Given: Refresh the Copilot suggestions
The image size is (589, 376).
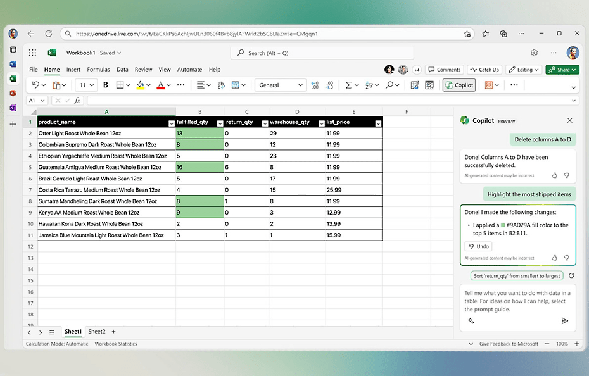Looking at the screenshot, I should click(x=571, y=276).
